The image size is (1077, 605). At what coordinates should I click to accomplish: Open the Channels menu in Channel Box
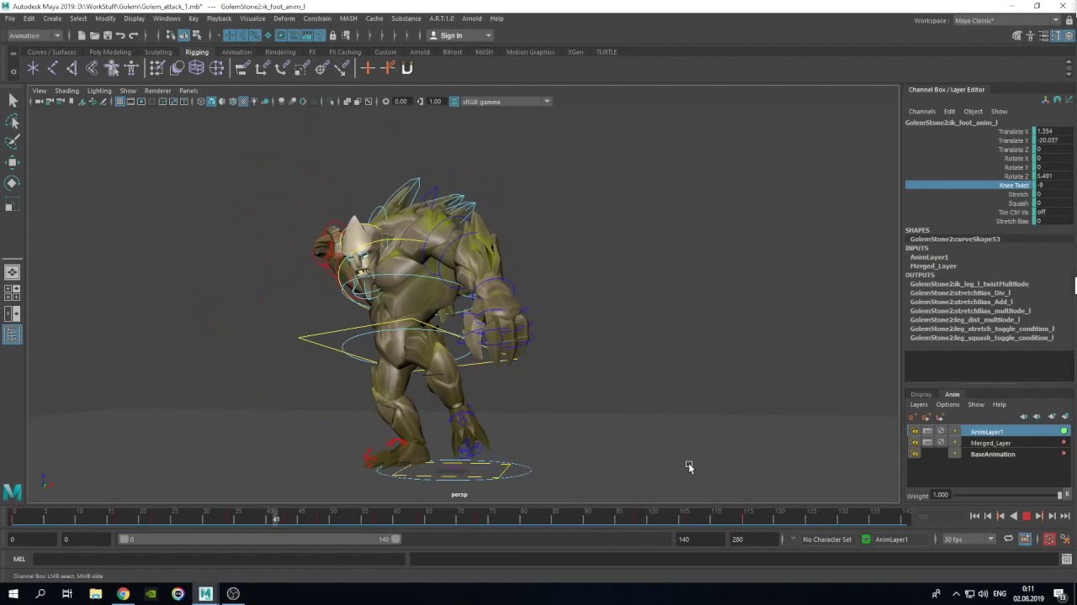click(x=921, y=111)
